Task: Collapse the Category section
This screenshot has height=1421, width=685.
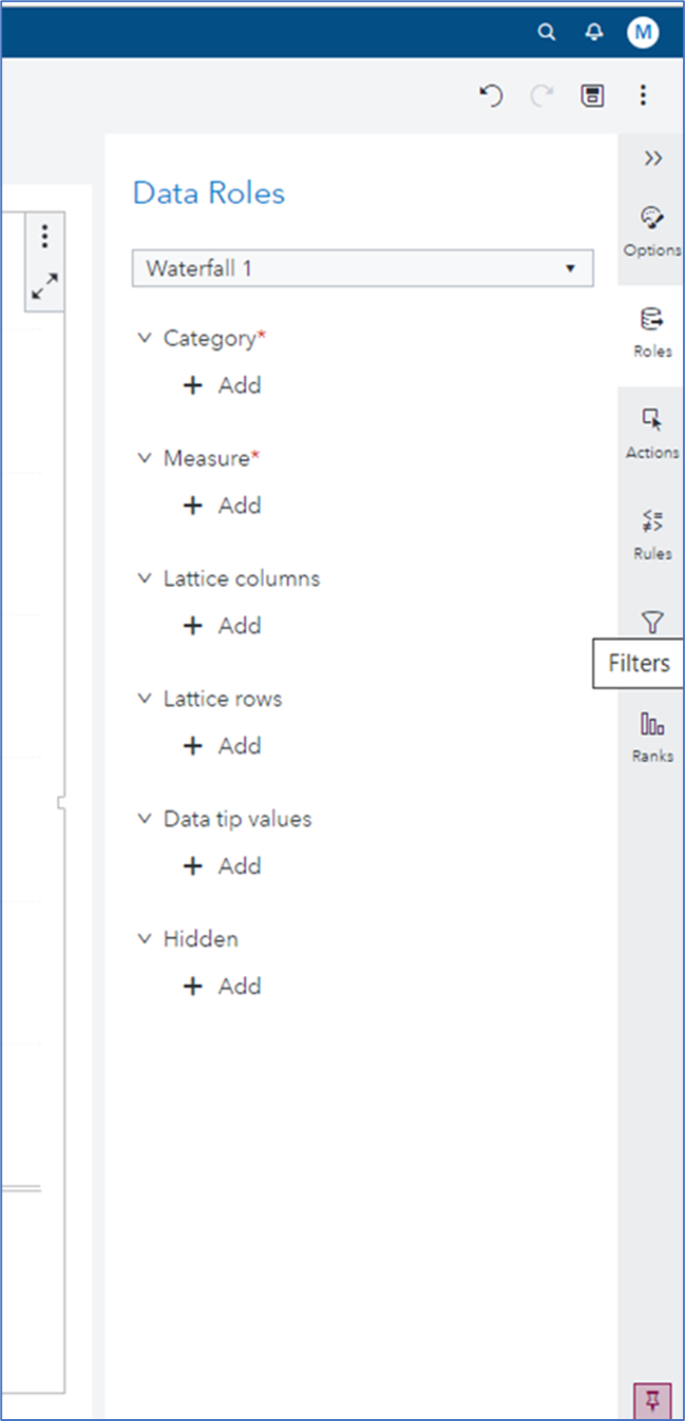Action: [x=145, y=337]
